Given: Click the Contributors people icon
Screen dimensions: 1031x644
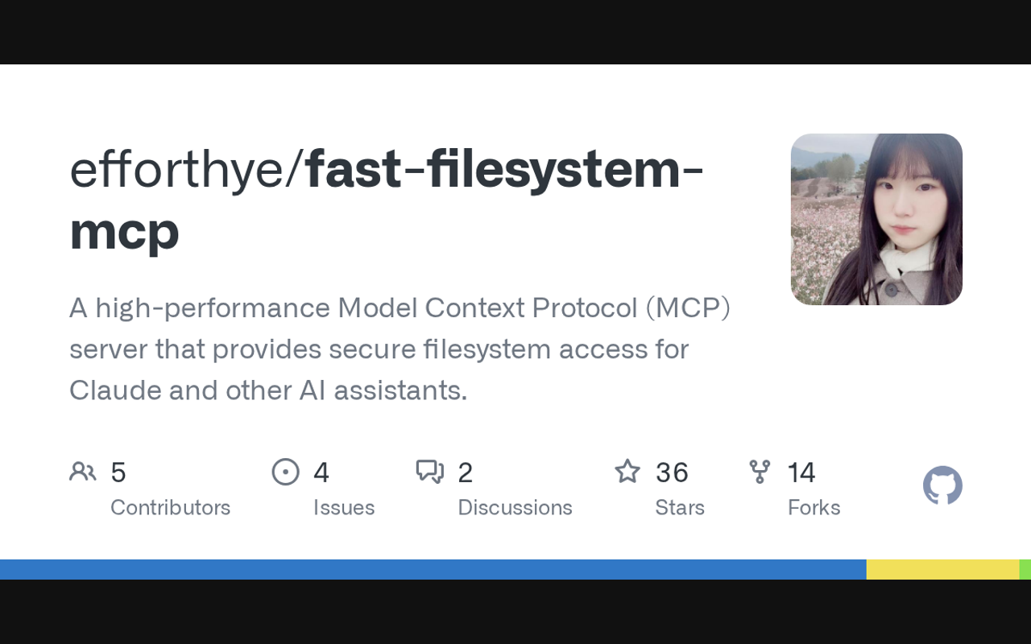Looking at the screenshot, I should [83, 472].
